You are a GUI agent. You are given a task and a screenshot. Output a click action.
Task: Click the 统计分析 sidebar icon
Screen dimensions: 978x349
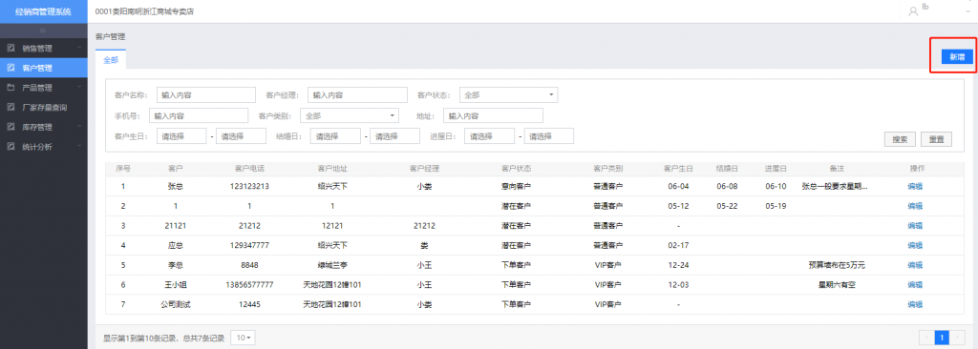click(11, 147)
